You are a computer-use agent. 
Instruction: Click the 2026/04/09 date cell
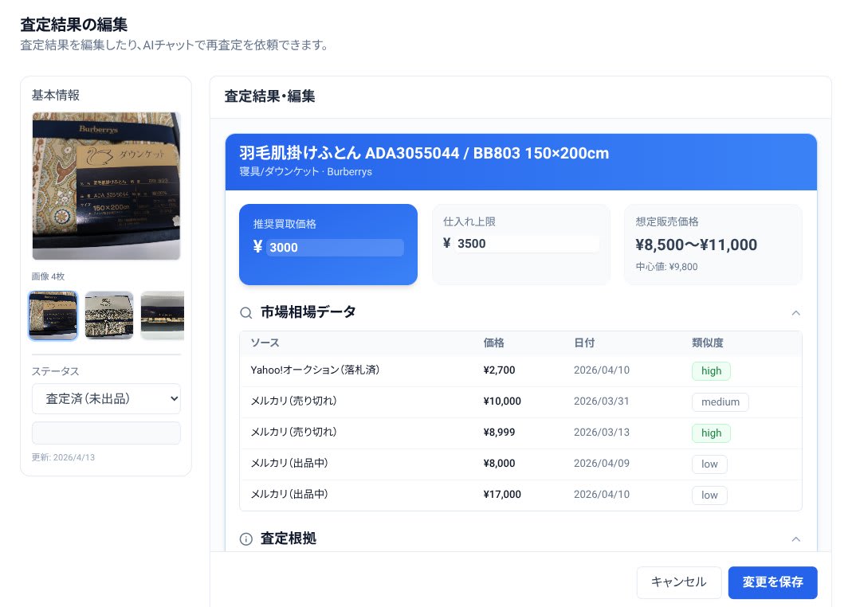click(602, 463)
